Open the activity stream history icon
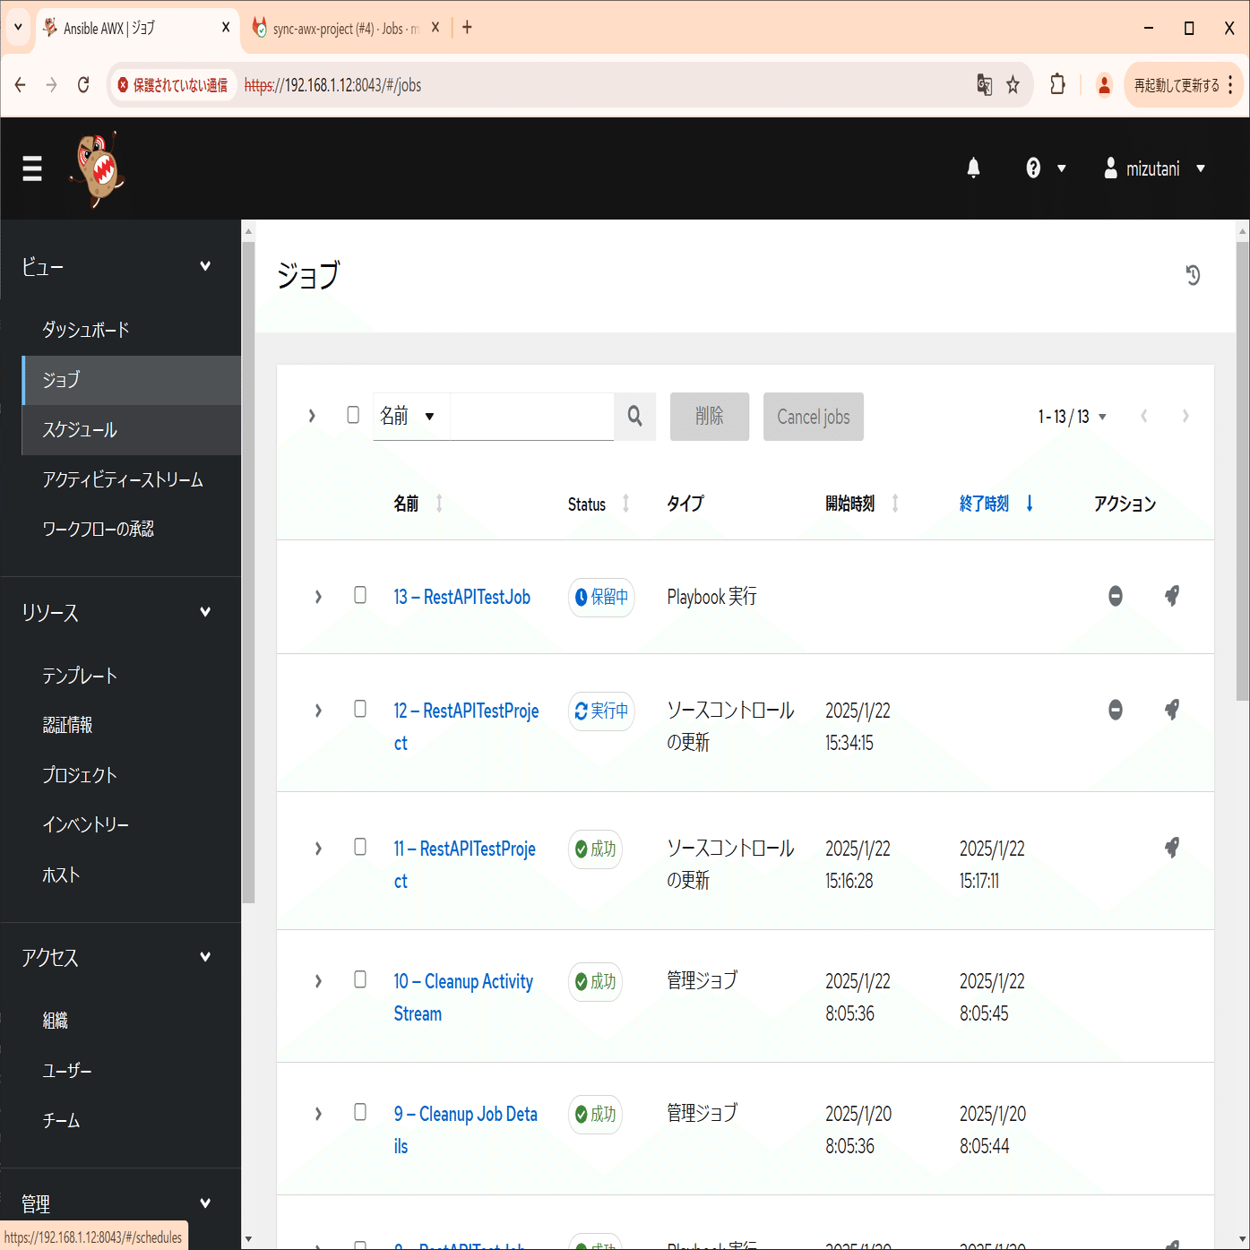The image size is (1250, 1250). [x=1192, y=276]
